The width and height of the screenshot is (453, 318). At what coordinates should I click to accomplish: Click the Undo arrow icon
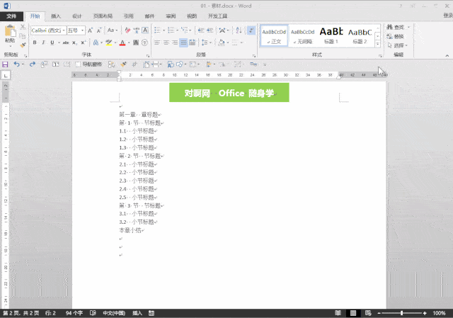click(x=17, y=64)
